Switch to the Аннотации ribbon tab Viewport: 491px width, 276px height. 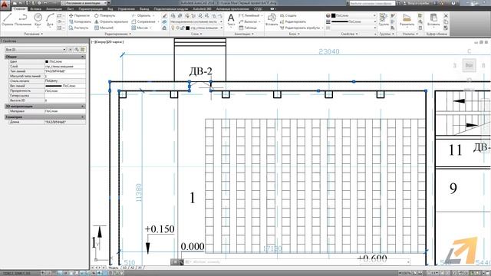tap(54, 8)
